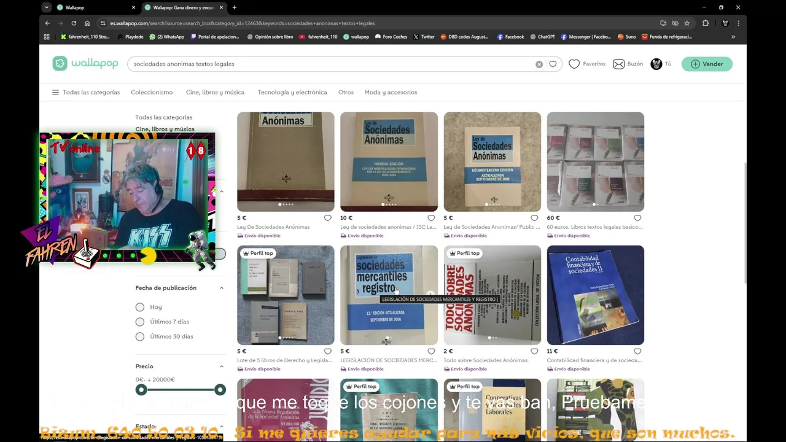Open Novena Edición Sociedades Anónimas thumbnail
Screen dimensions: 786x442
(389, 161)
